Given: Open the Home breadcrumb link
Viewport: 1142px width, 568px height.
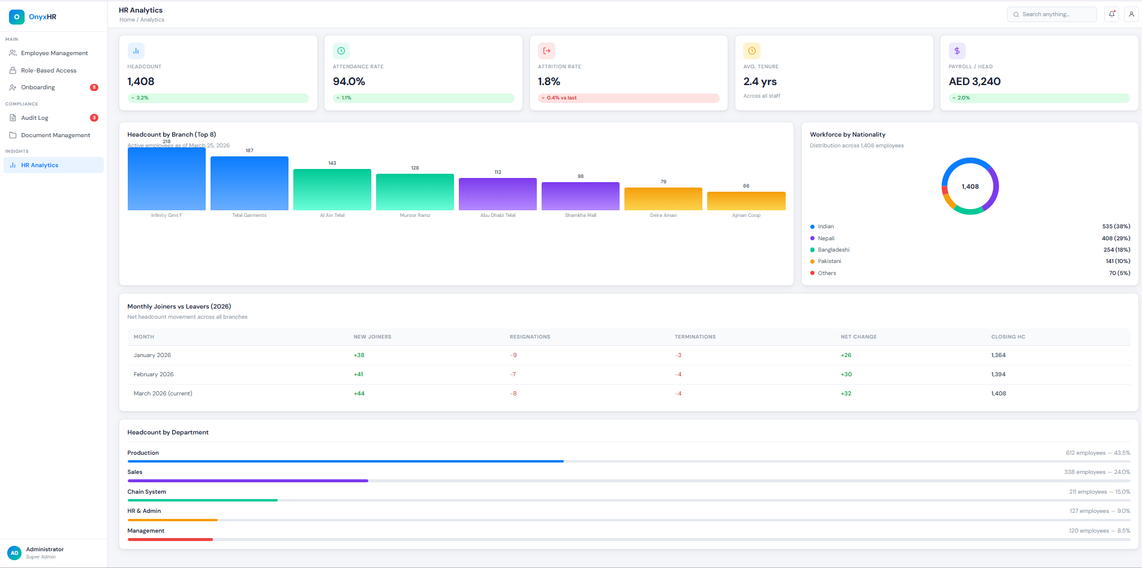Looking at the screenshot, I should (x=127, y=19).
